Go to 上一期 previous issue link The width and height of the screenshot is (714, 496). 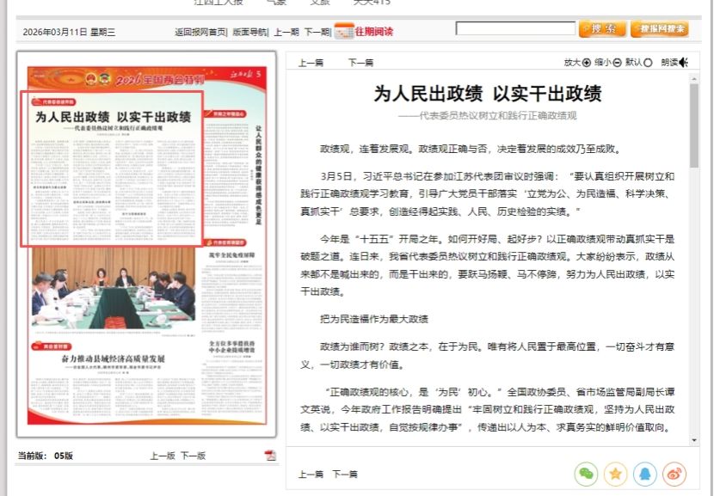coord(286,32)
